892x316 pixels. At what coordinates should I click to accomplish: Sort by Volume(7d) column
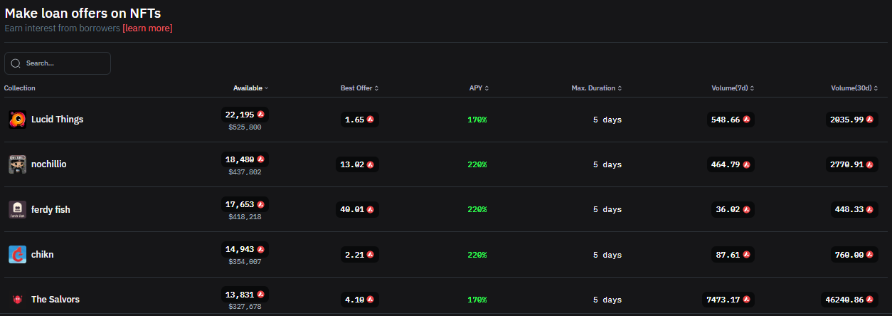pyautogui.click(x=733, y=88)
